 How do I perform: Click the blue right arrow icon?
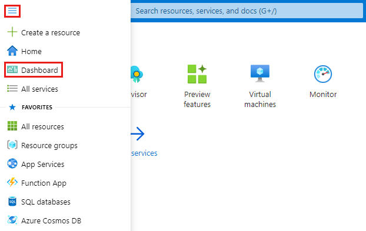point(138,134)
